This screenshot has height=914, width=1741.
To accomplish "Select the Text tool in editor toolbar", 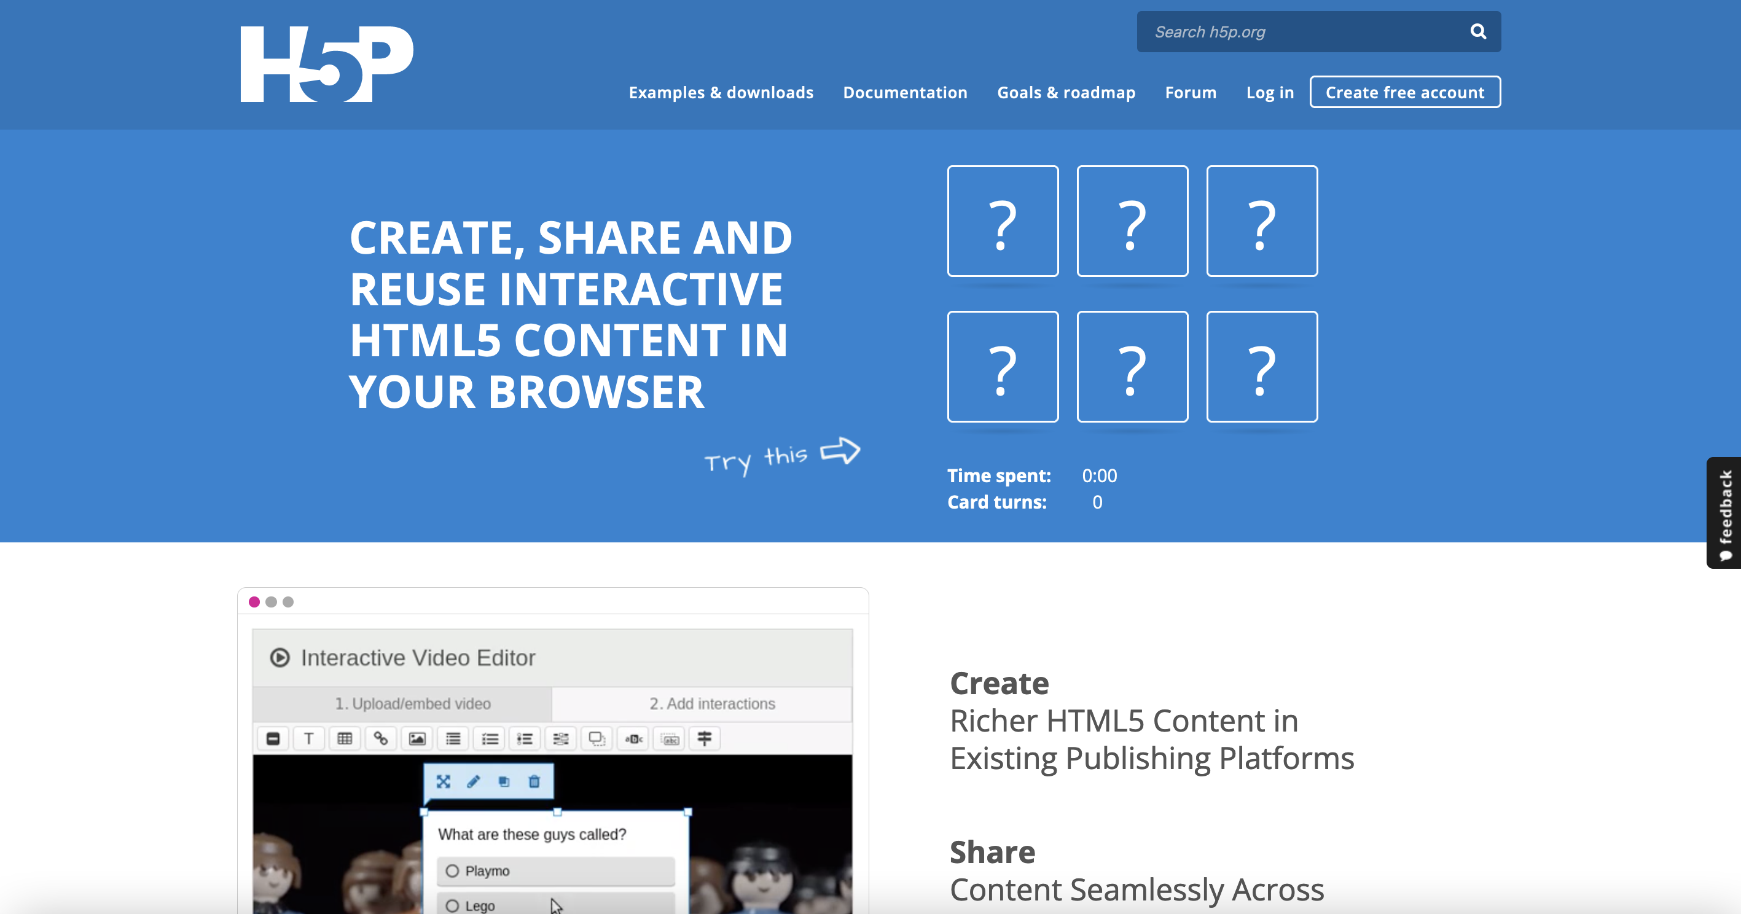I will point(309,738).
